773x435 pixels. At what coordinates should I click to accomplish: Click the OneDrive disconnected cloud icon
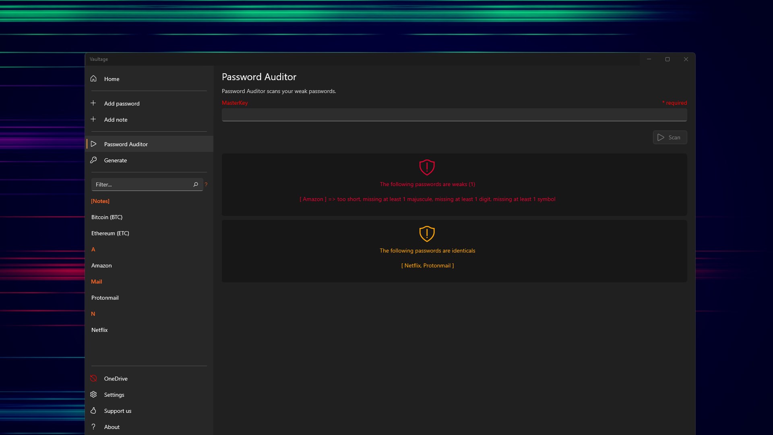click(x=93, y=378)
